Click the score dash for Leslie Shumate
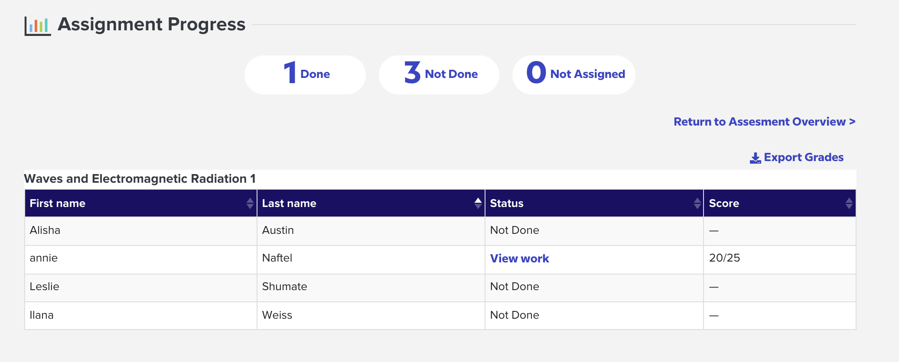This screenshot has height=362, width=899. (x=714, y=287)
